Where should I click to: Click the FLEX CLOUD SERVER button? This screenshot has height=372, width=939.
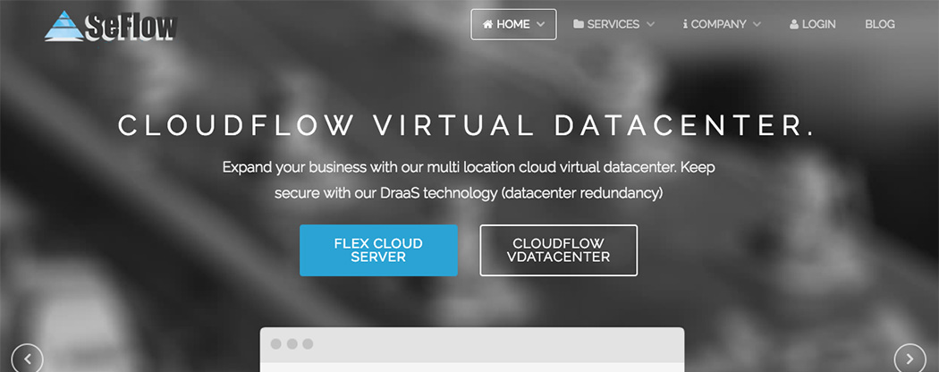click(378, 250)
